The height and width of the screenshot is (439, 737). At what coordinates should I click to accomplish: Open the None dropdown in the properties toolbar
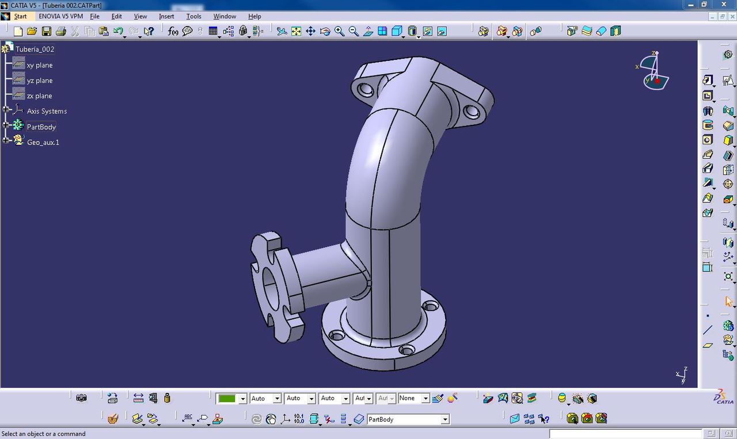(426, 399)
